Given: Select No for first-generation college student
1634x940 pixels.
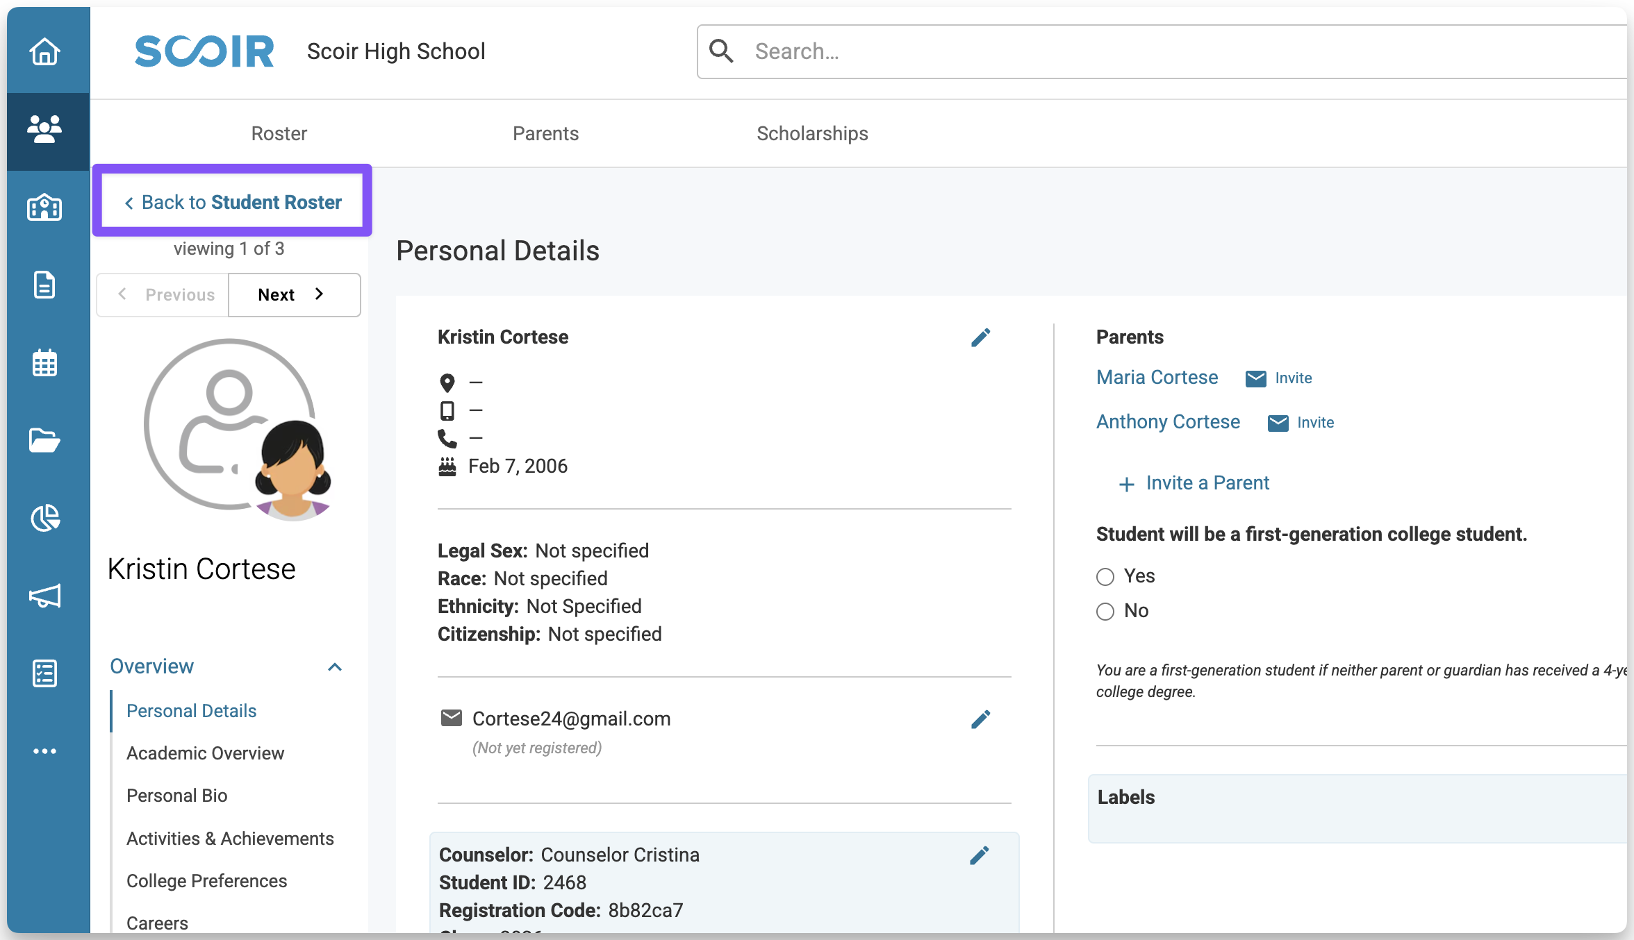Looking at the screenshot, I should coord(1105,612).
